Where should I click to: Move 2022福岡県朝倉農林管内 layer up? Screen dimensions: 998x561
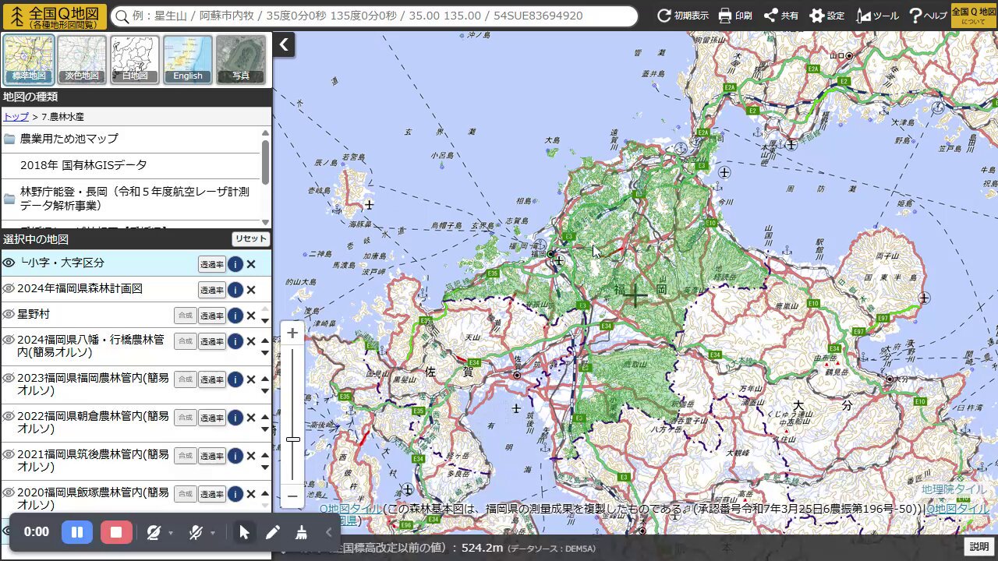tap(265, 416)
